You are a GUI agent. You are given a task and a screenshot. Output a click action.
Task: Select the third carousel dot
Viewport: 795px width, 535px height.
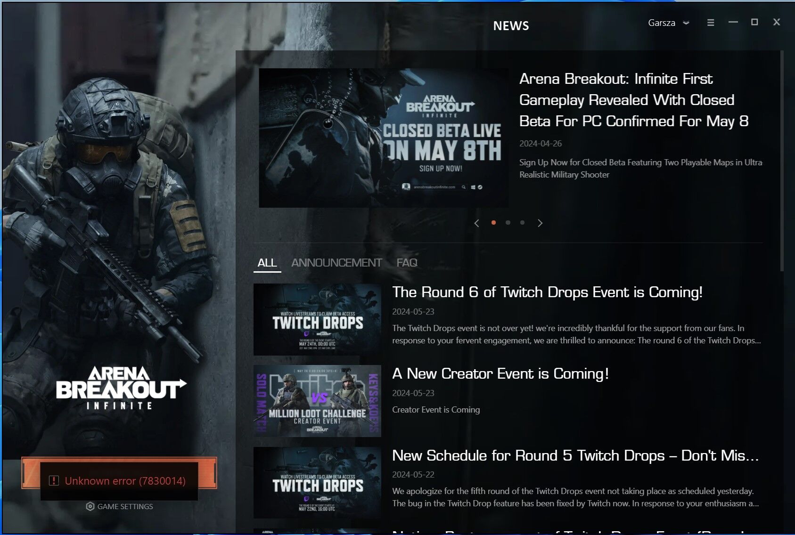(x=522, y=223)
